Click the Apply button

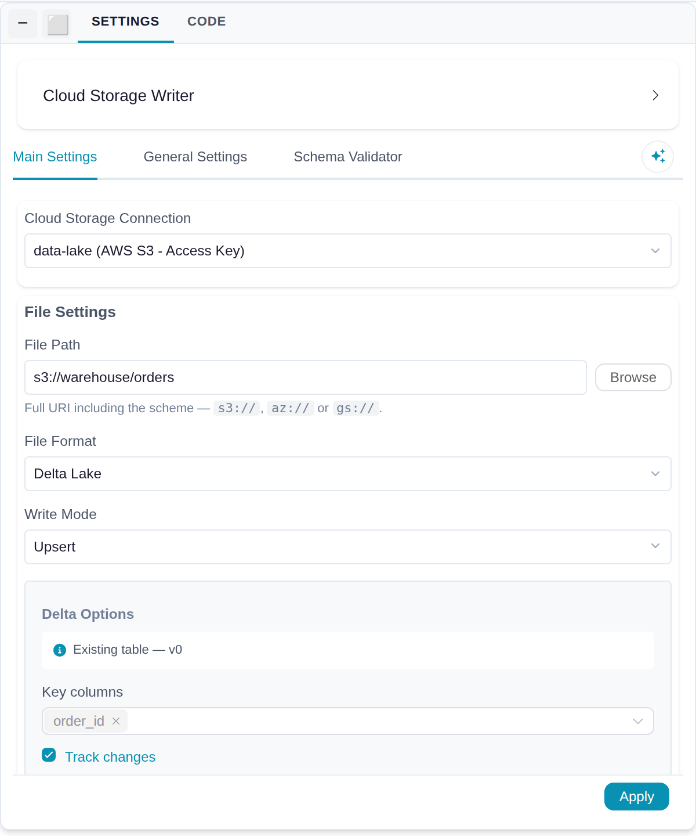tap(637, 797)
